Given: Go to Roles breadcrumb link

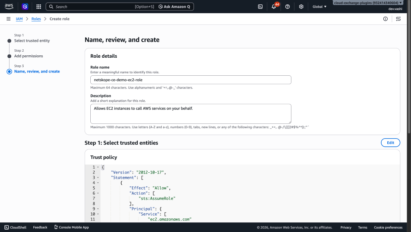Looking at the screenshot, I should 36,19.
